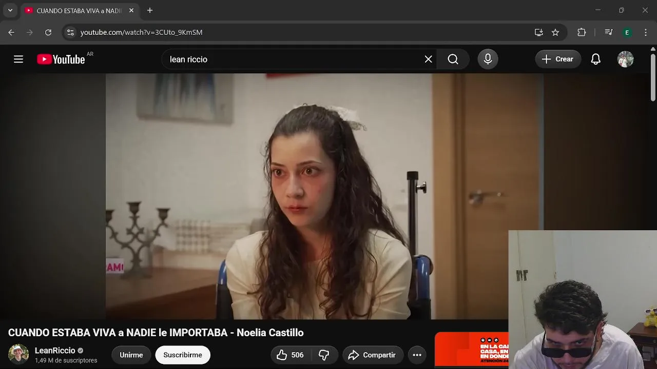The width and height of the screenshot is (657, 369).
Task: Bookmark this page with the star icon
Action: [555, 32]
